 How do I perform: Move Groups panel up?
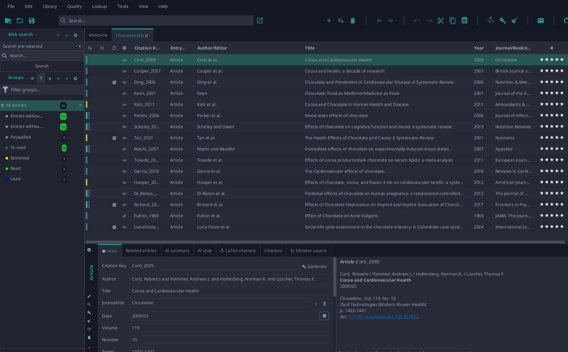click(x=58, y=79)
